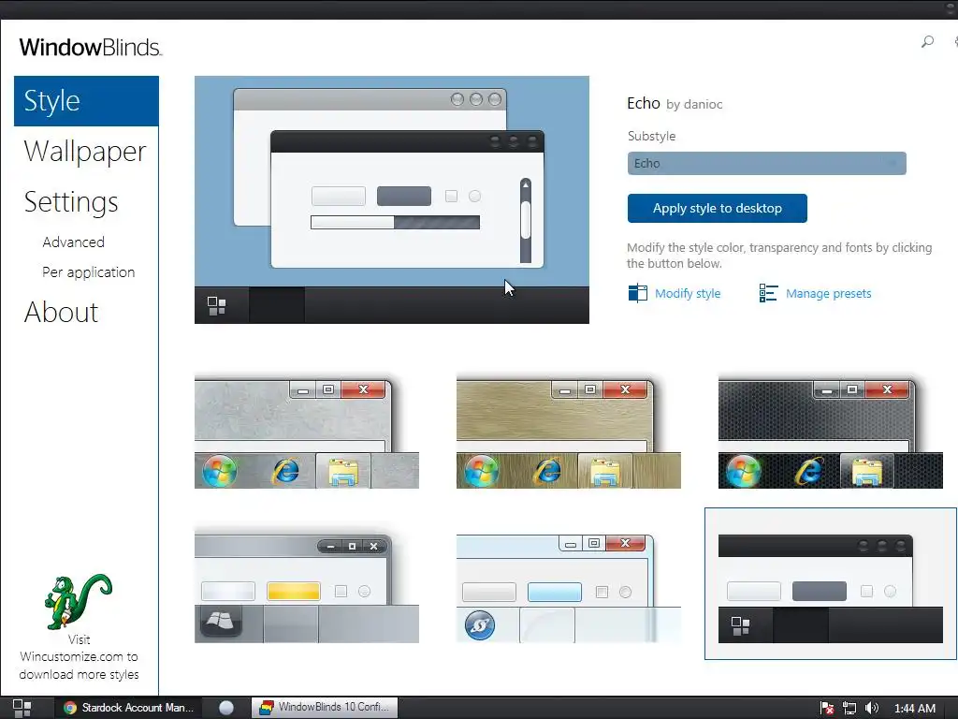The width and height of the screenshot is (958, 719).
Task: Select the Echo style thumbnail
Action: pos(831,584)
